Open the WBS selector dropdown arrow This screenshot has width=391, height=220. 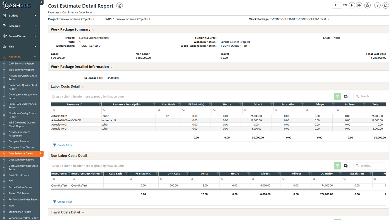[x=150, y=19]
